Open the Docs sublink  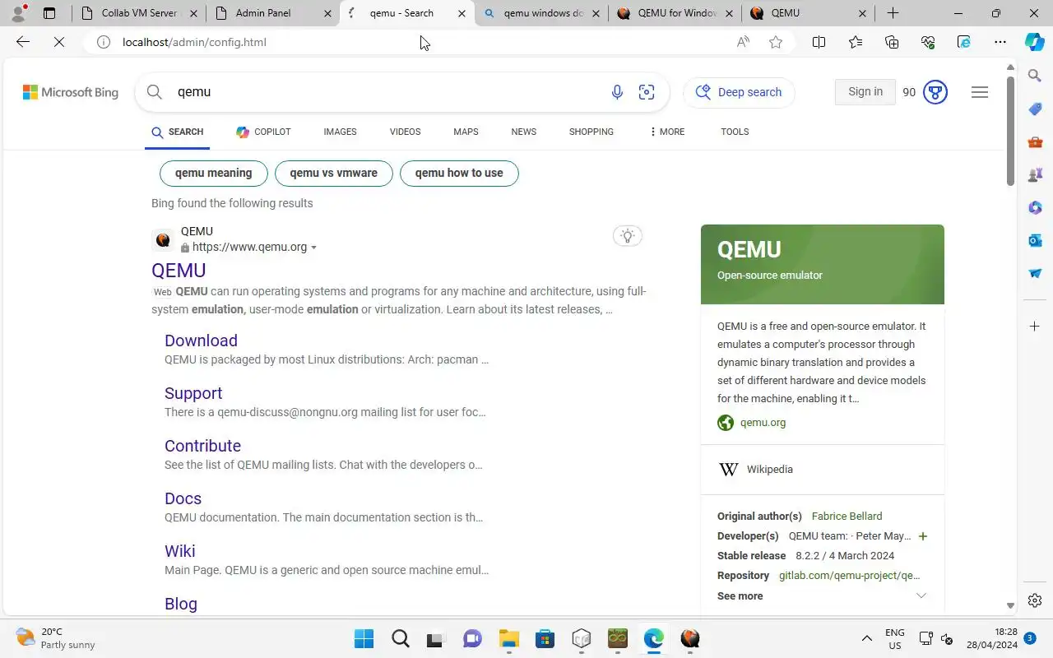tap(183, 498)
